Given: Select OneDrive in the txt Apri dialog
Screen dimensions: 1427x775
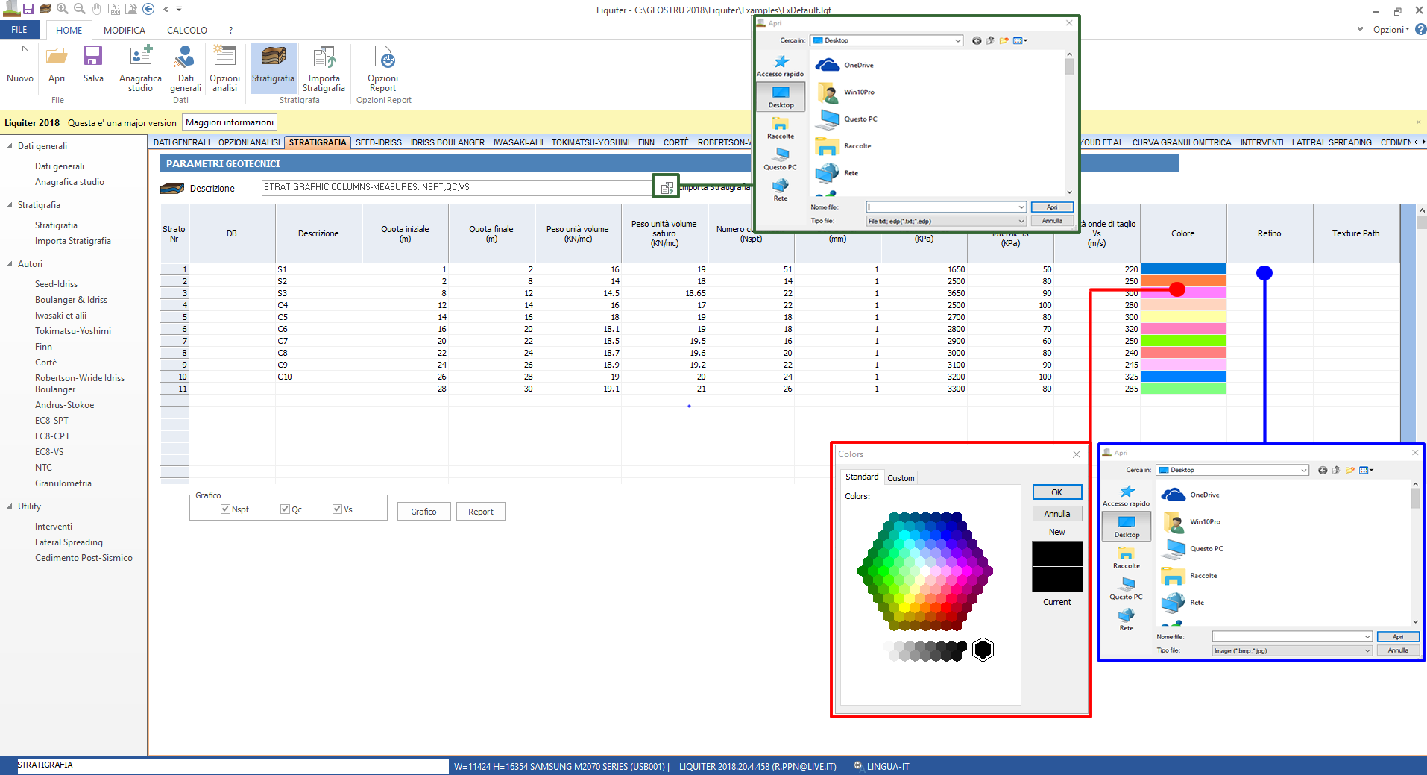Looking at the screenshot, I should click(x=845, y=65).
